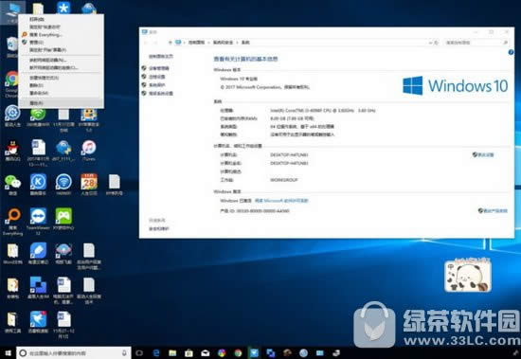Click the Windows Start button

[8, 352]
